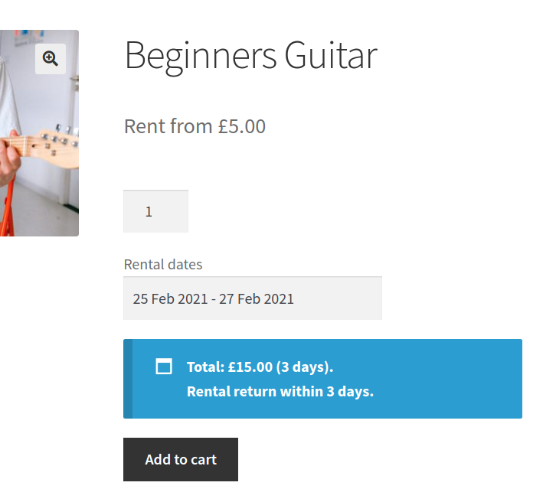The width and height of the screenshot is (543, 502).
Task: Click the "(3 days)." duration text
Action: (x=305, y=367)
